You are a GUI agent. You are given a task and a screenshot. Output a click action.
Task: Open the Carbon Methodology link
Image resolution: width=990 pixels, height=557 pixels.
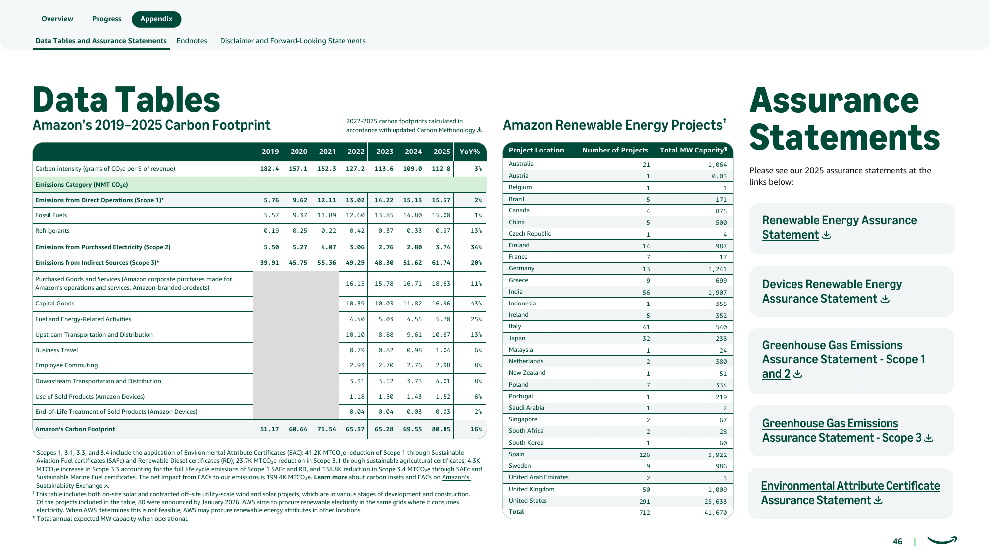pyautogui.click(x=446, y=130)
